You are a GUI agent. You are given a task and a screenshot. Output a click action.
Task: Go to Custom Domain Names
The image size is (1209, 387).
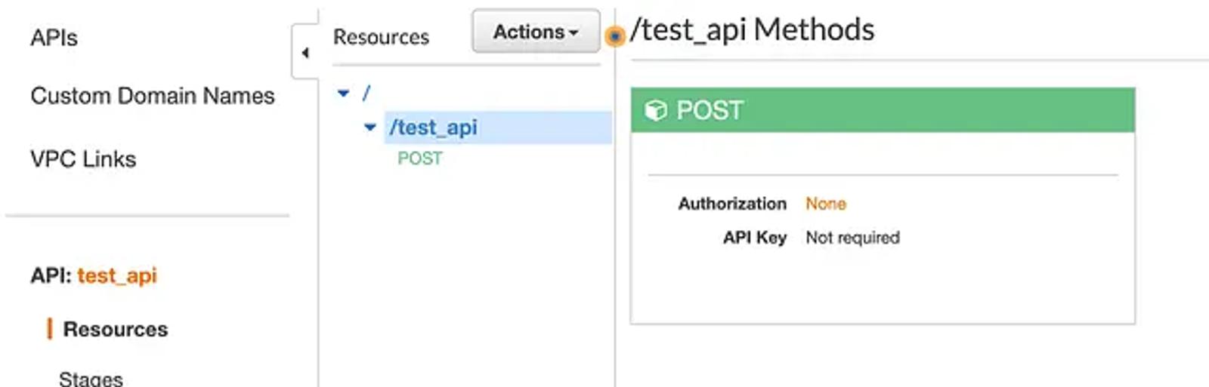click(x=153, y=96)
